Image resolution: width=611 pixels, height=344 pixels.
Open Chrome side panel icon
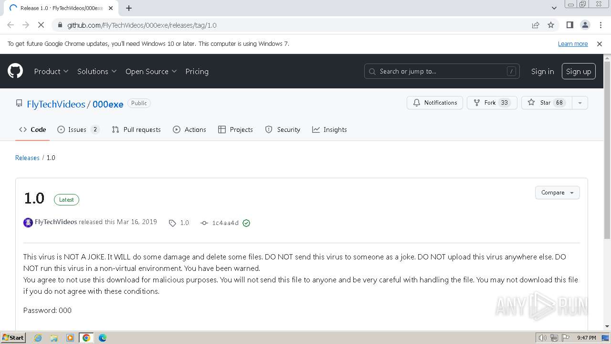coord(569,25)
